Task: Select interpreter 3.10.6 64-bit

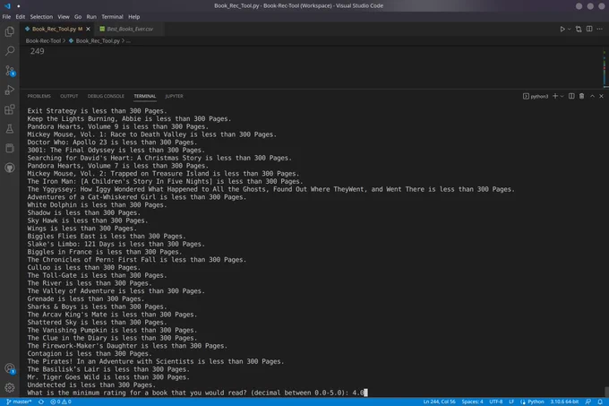Action: [x=564, y=402]
